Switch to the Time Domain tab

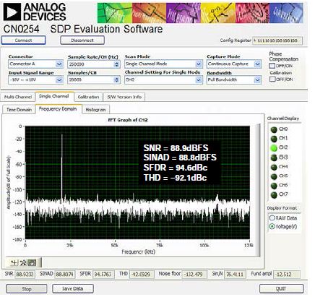point(19,110)
